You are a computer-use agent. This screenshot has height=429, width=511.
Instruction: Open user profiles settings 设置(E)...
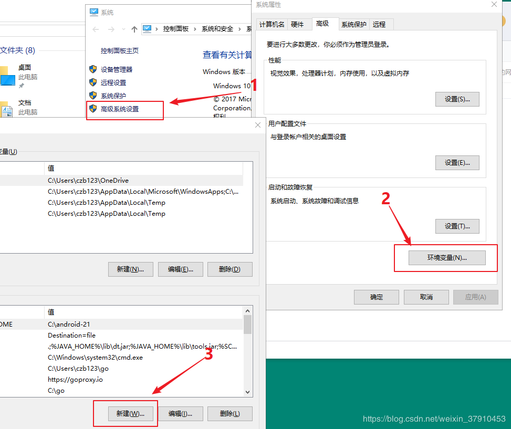point(457,163)
